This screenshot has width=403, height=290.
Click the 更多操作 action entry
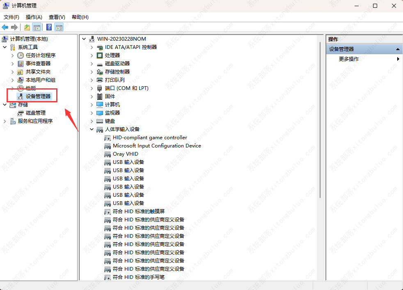point(348,59)
